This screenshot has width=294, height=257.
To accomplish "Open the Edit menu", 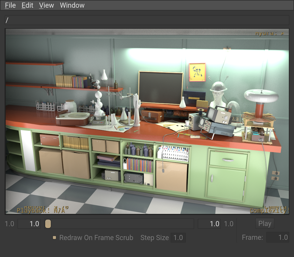I will (27, 5).
